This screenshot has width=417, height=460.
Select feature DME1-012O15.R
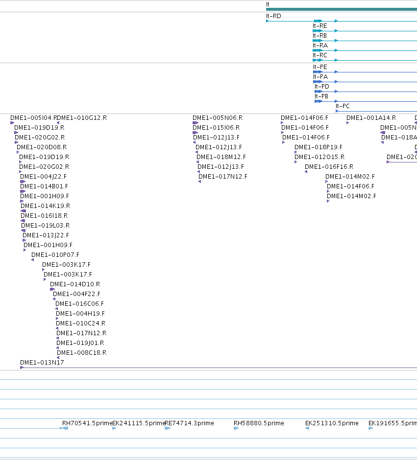pyautogui.click(x=319, y=157)
